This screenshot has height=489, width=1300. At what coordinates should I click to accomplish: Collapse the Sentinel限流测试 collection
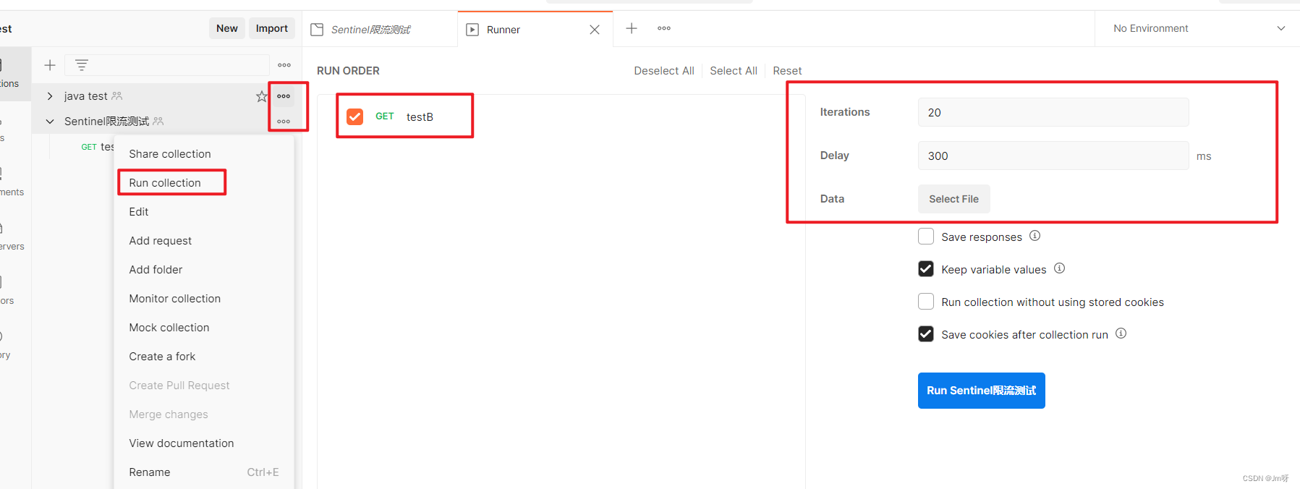pos(50,122)
